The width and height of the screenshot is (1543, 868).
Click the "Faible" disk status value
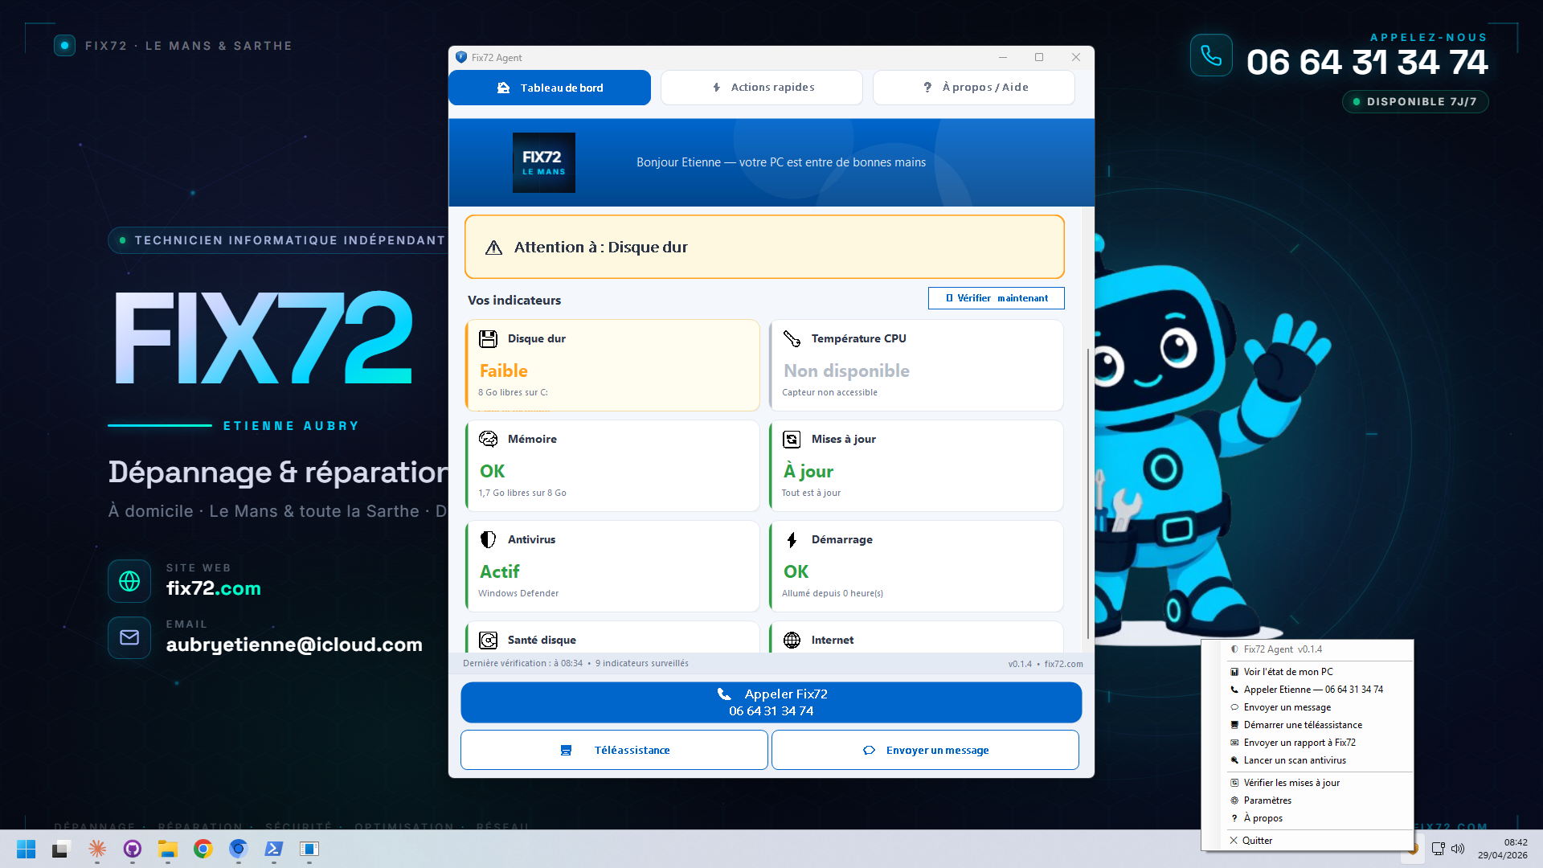504,371
